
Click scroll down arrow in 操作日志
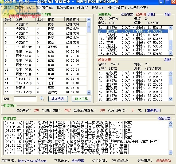point(170,152)
